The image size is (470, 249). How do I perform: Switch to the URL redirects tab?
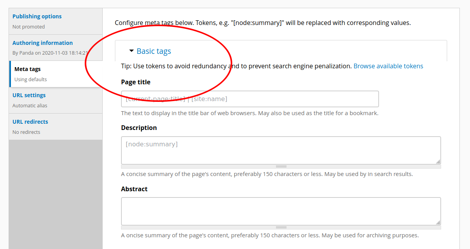[x=30, y=121]
